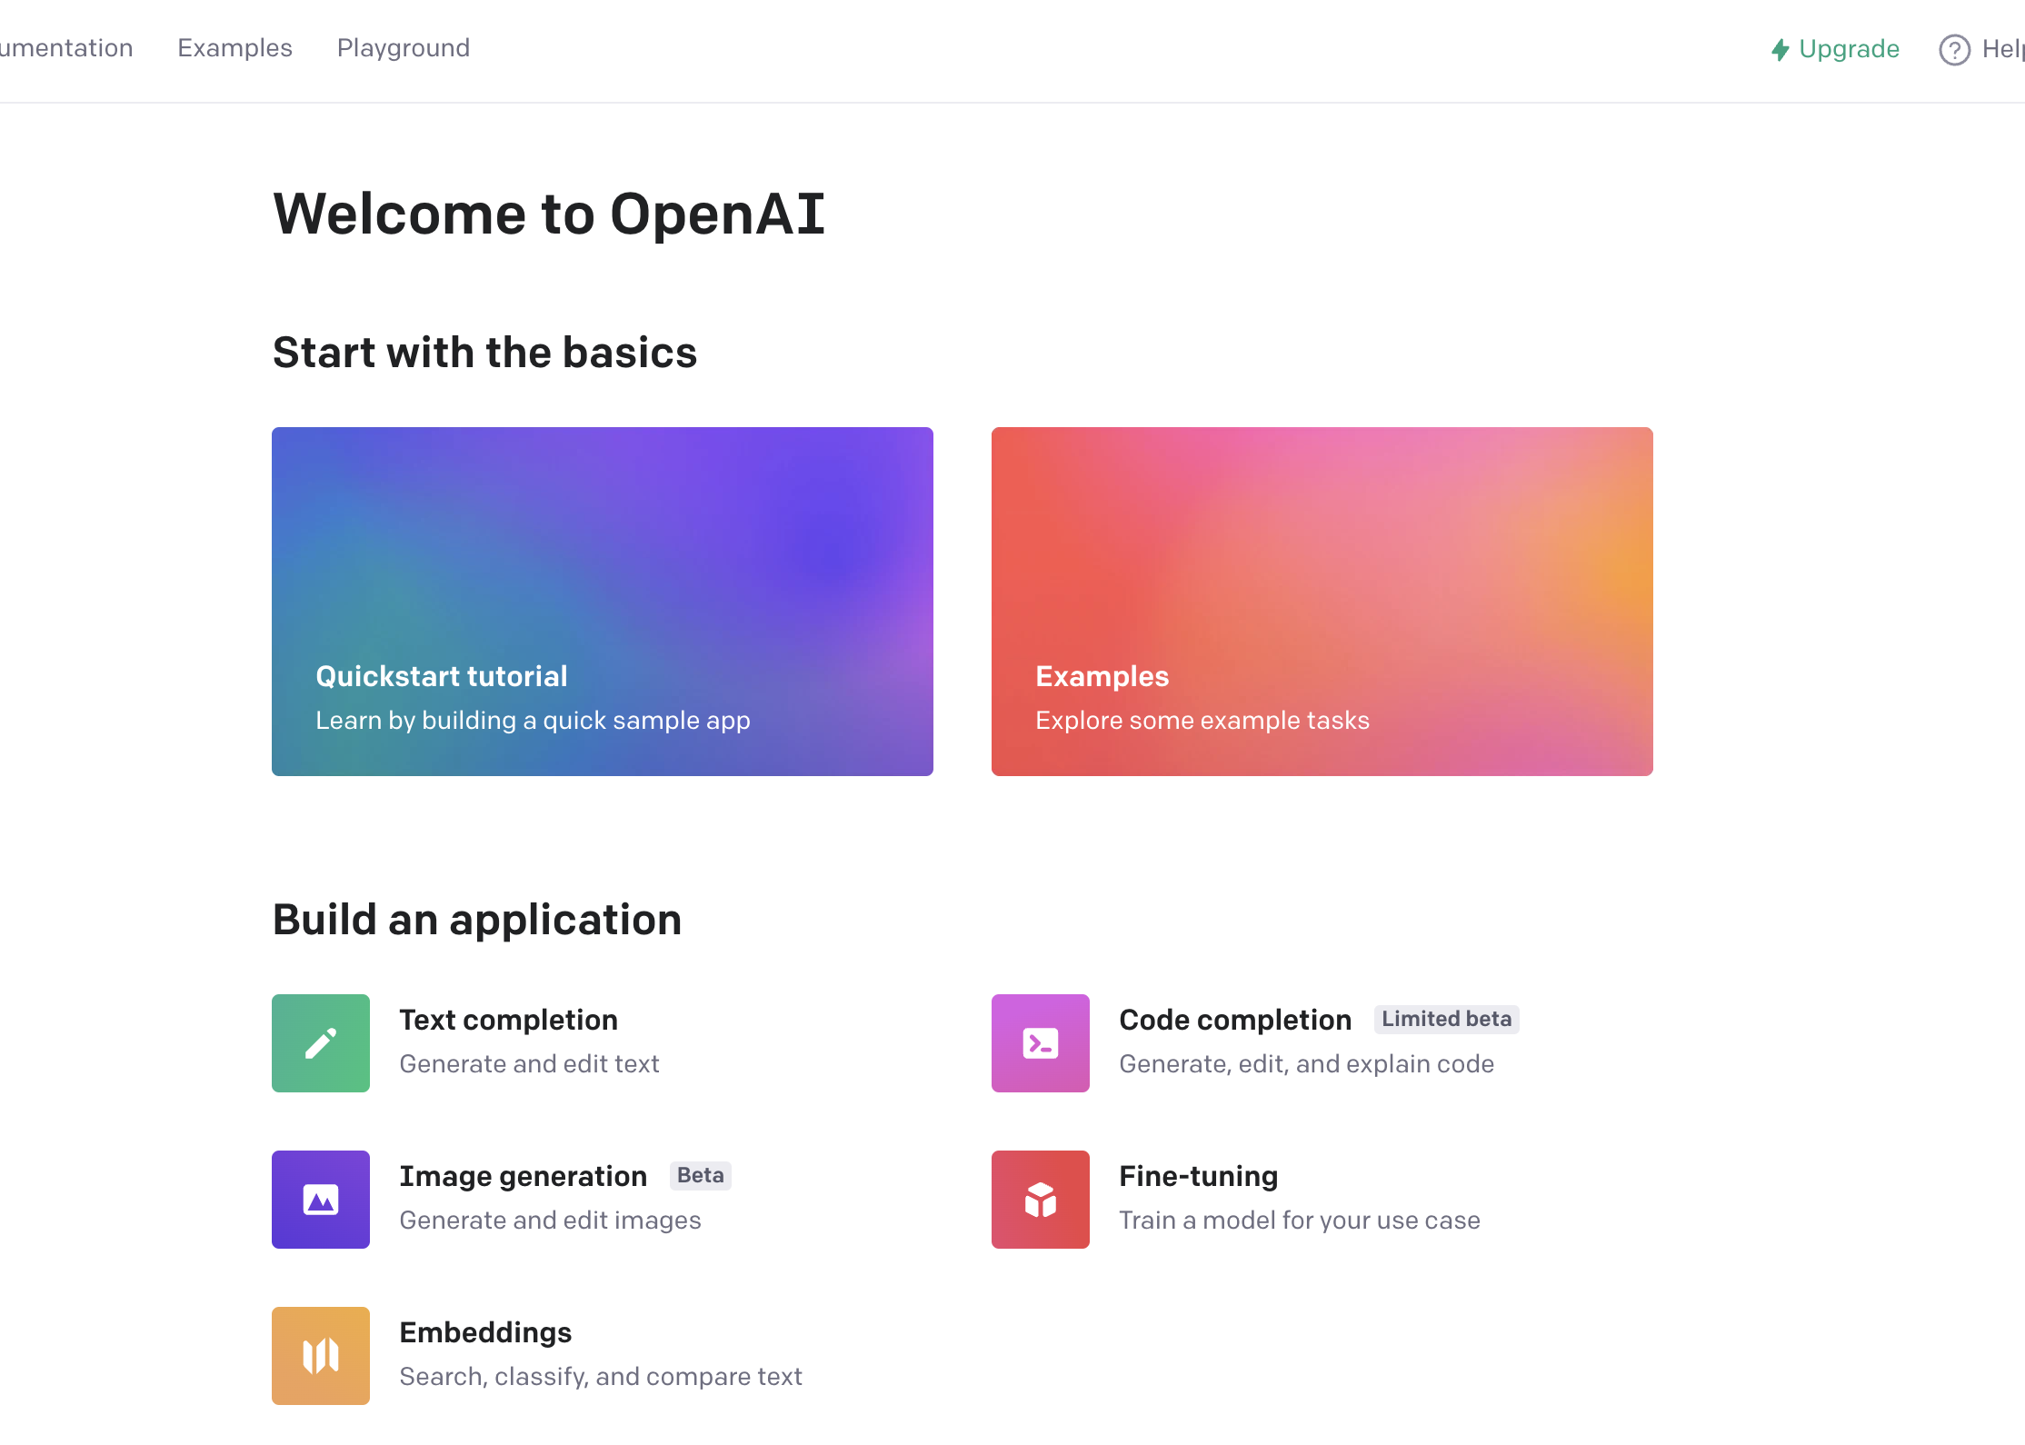Image resolution: width=2025 pixels, height=1445 pixels.
Task: Click the lightning bolt Upgrade icon
Action: point(1780,49)
